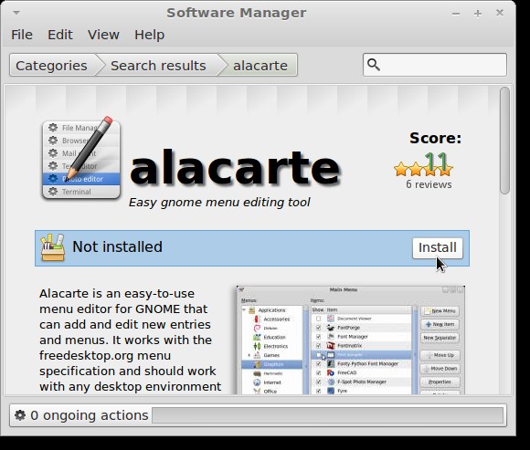Screen dimensions: 530x450
Task: Click the package box icon beside Not installed
Action: pos(52,247)
